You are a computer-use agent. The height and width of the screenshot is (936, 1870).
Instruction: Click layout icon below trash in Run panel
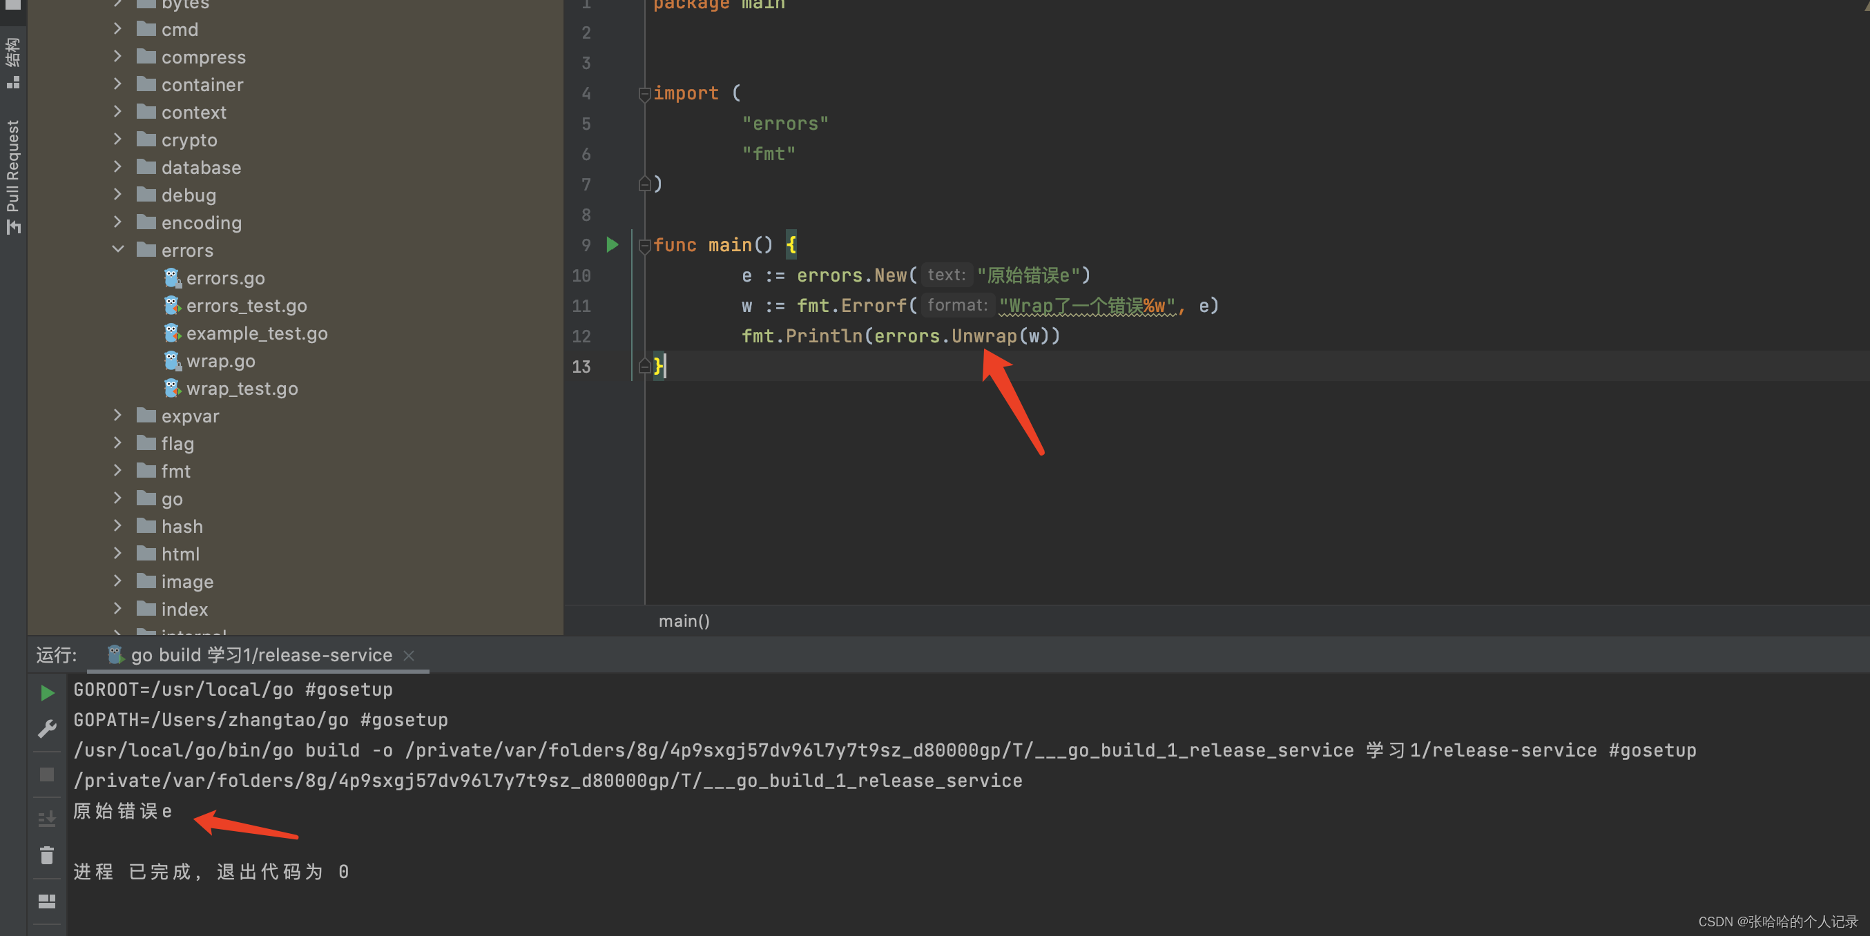pyautogui.click(x=47, y=901)
